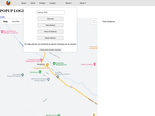Open the About menu item
Image resolution: width=155 pixels, height=116 pixels.
coord(33,3)
